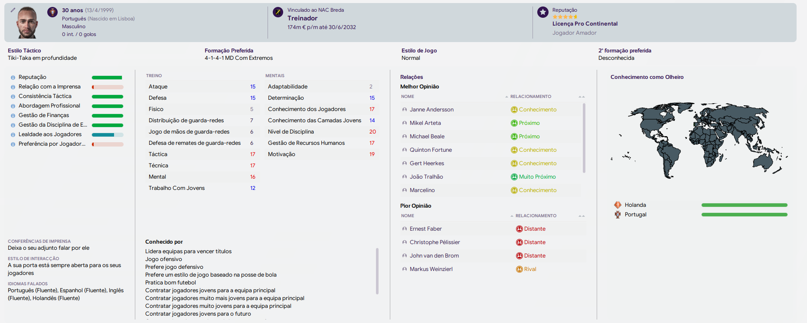Sort Pior Opinião list by NOME column
Image resolution: width=807 pixels, height=323 pixels.
point(408,216)
